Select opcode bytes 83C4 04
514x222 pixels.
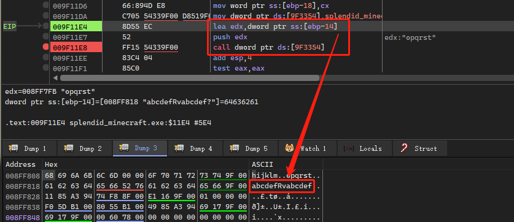[137, 58]
